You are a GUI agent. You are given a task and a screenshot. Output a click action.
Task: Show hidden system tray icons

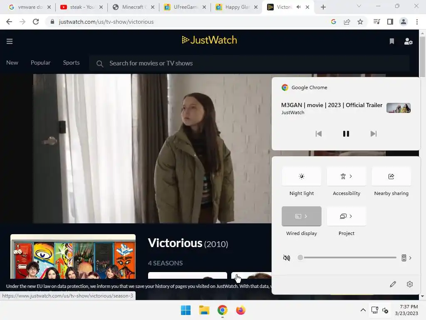(363, 310)
